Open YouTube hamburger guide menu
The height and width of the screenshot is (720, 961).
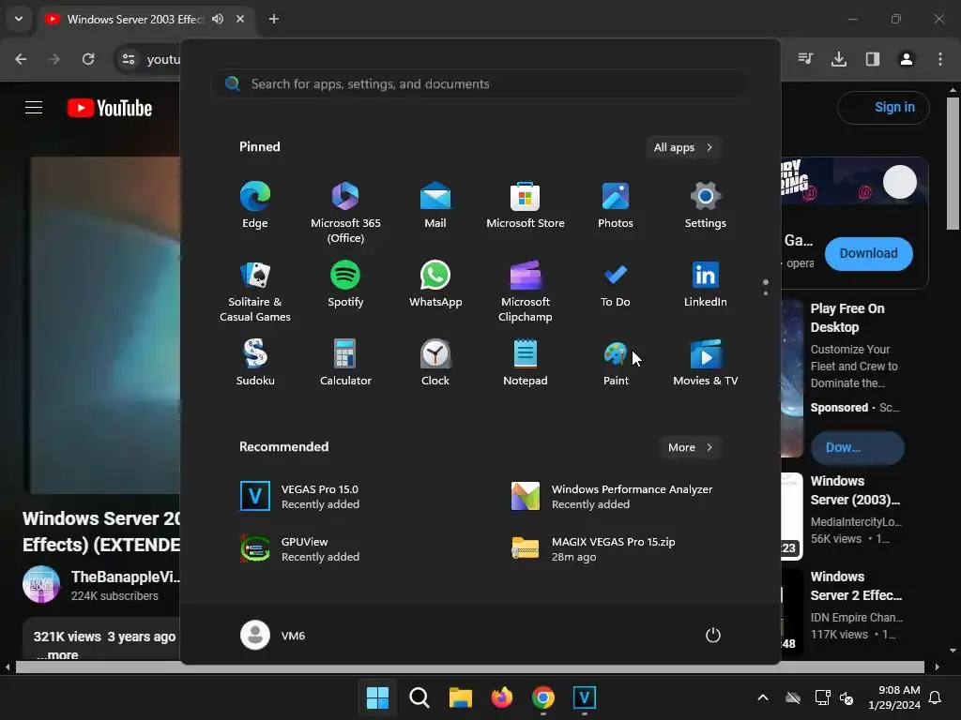(34, 108)
